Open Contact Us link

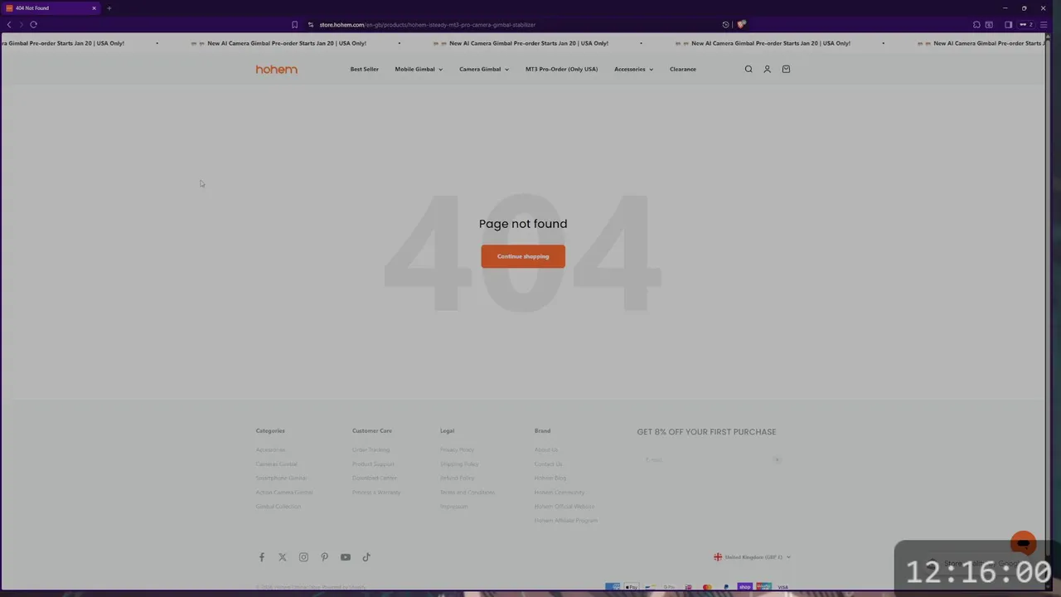pyautogui.click(x=548, y=464)
